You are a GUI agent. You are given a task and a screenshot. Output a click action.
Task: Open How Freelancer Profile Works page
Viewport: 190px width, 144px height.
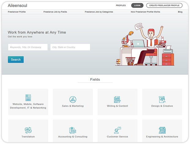(x=145, y=12)
